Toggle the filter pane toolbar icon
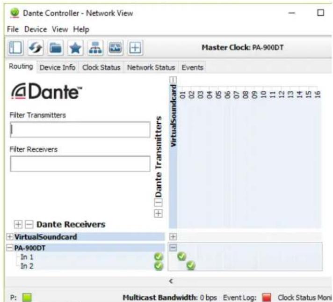333x302 pixels. (15, 47)
